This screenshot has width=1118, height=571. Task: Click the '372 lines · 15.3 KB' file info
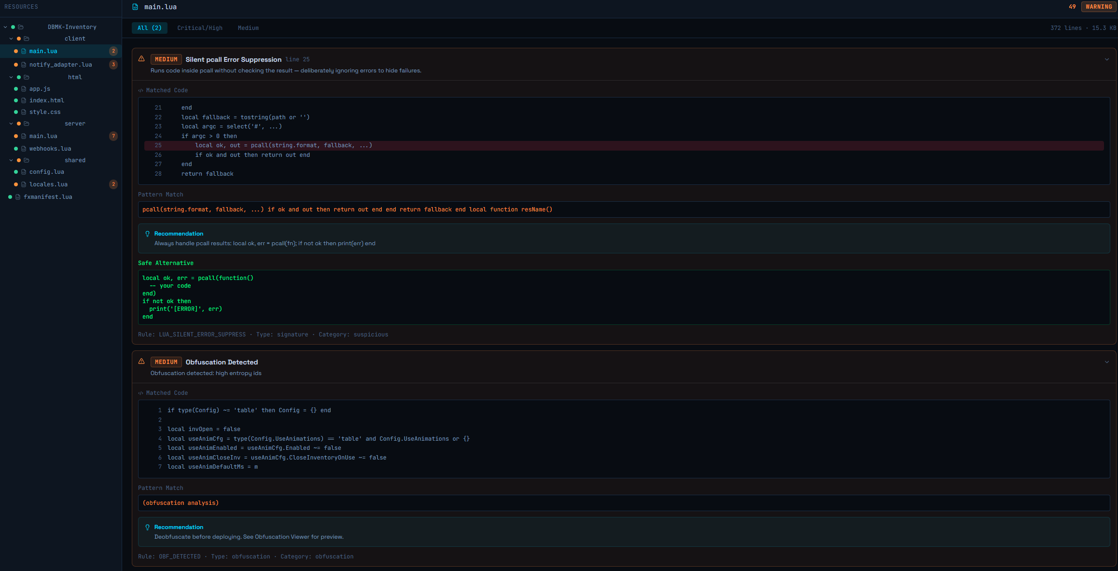click(1083, 28)
